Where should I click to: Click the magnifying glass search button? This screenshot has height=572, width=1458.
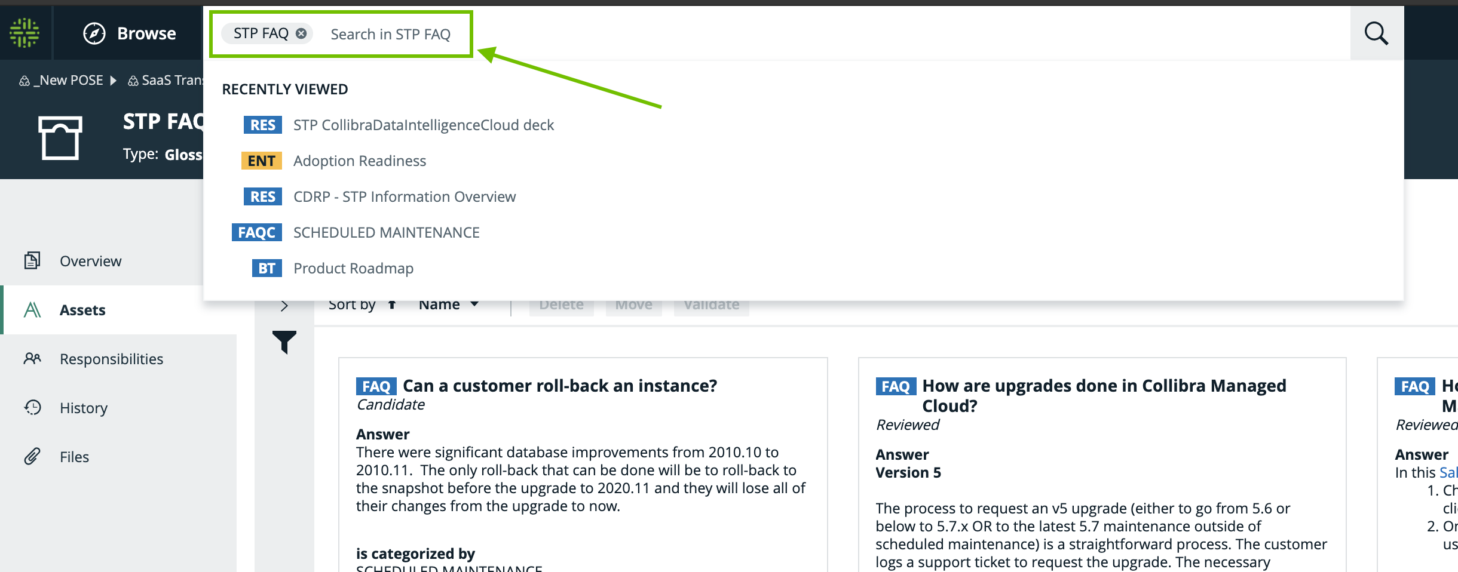click(x=1376, y=33)
